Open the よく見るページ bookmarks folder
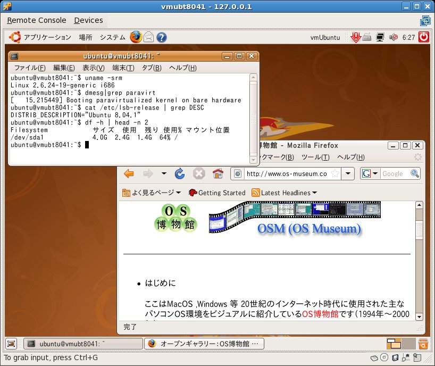435x366 pixels. (x=152, y=193)
